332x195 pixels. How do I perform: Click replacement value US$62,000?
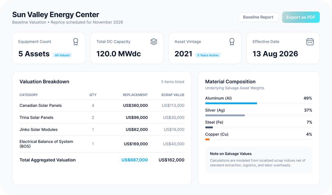click(137, 129)
